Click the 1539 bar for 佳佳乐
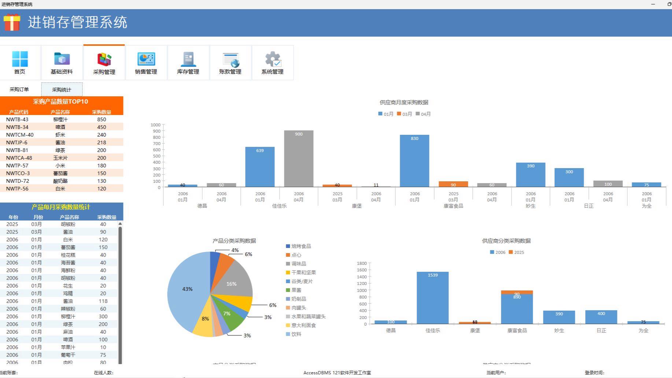The height and width of the screenshot is (378, 672). (x=433, y=298)
